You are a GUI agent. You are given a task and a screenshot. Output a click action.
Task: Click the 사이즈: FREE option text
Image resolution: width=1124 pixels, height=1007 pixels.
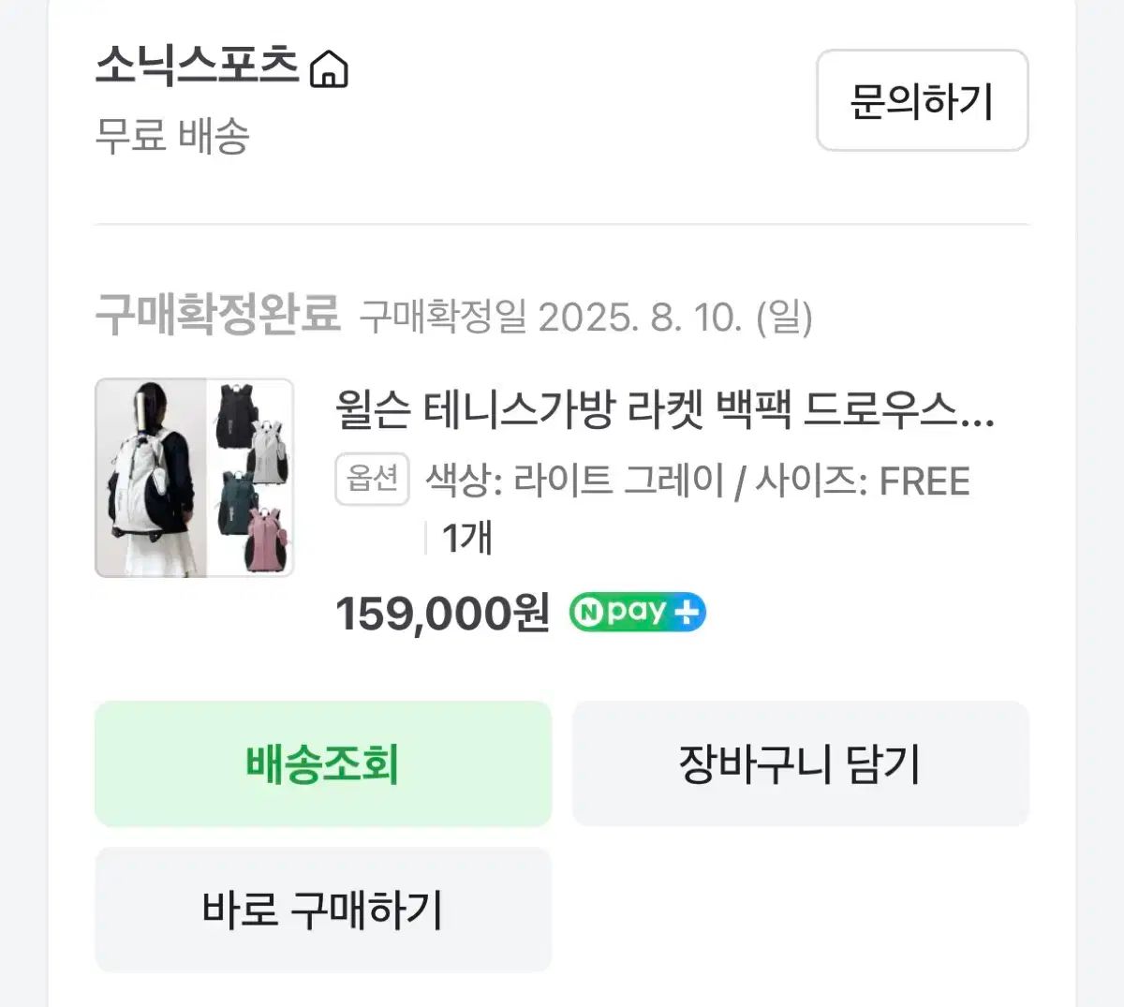[863, 481]
